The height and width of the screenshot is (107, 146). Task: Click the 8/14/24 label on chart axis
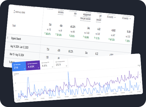[19, 100]
